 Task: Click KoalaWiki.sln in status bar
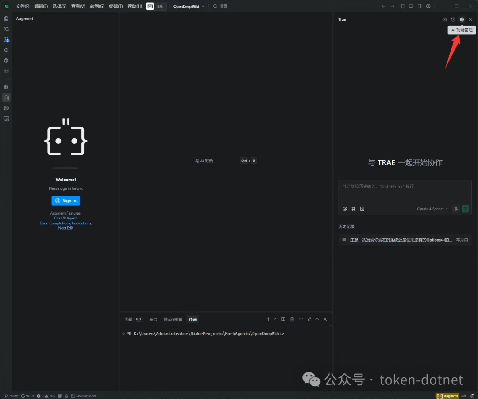[83, 396]
